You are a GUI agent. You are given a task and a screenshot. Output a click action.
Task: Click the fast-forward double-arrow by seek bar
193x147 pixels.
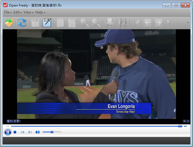185,126
